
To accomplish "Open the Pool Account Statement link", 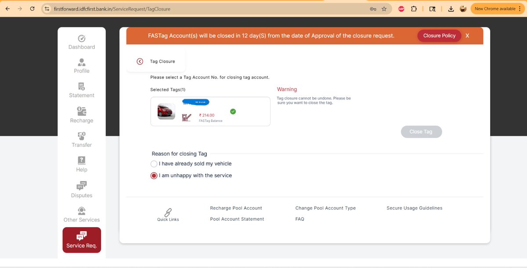I will [237, 219].
